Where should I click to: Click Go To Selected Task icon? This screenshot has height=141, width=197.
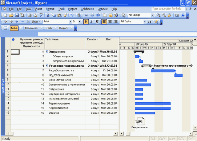(170, 15)
